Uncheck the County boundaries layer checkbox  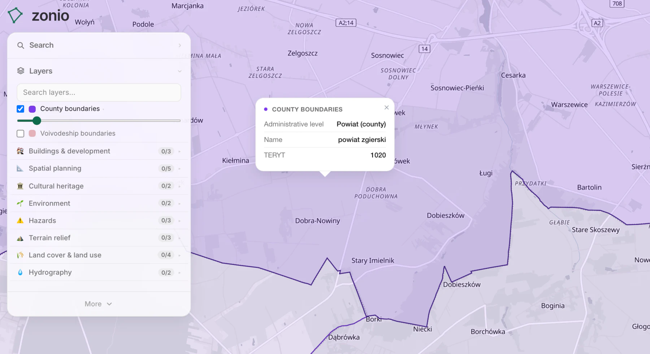click(x=21, y=109)
